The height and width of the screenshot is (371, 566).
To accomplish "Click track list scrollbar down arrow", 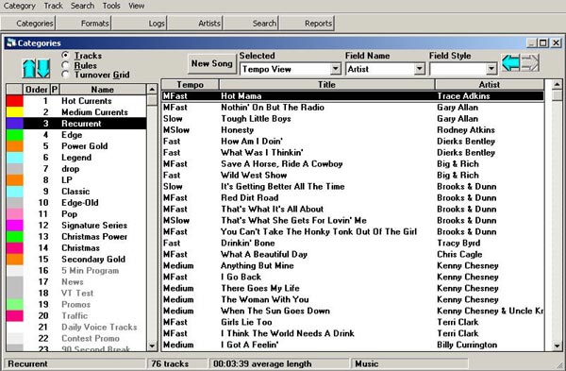I will coord(557,346).
